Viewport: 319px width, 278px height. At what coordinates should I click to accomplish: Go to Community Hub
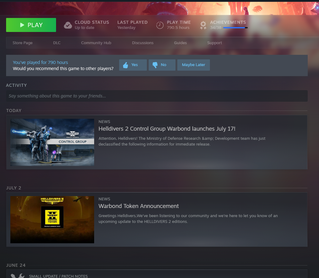click(96, 43)
